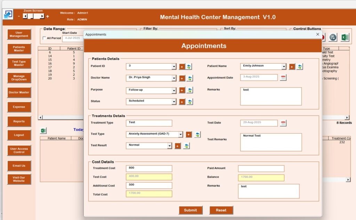Open the Test Type dropdown list
Viewport: 356px width, 220px height.
coord(180,135)
